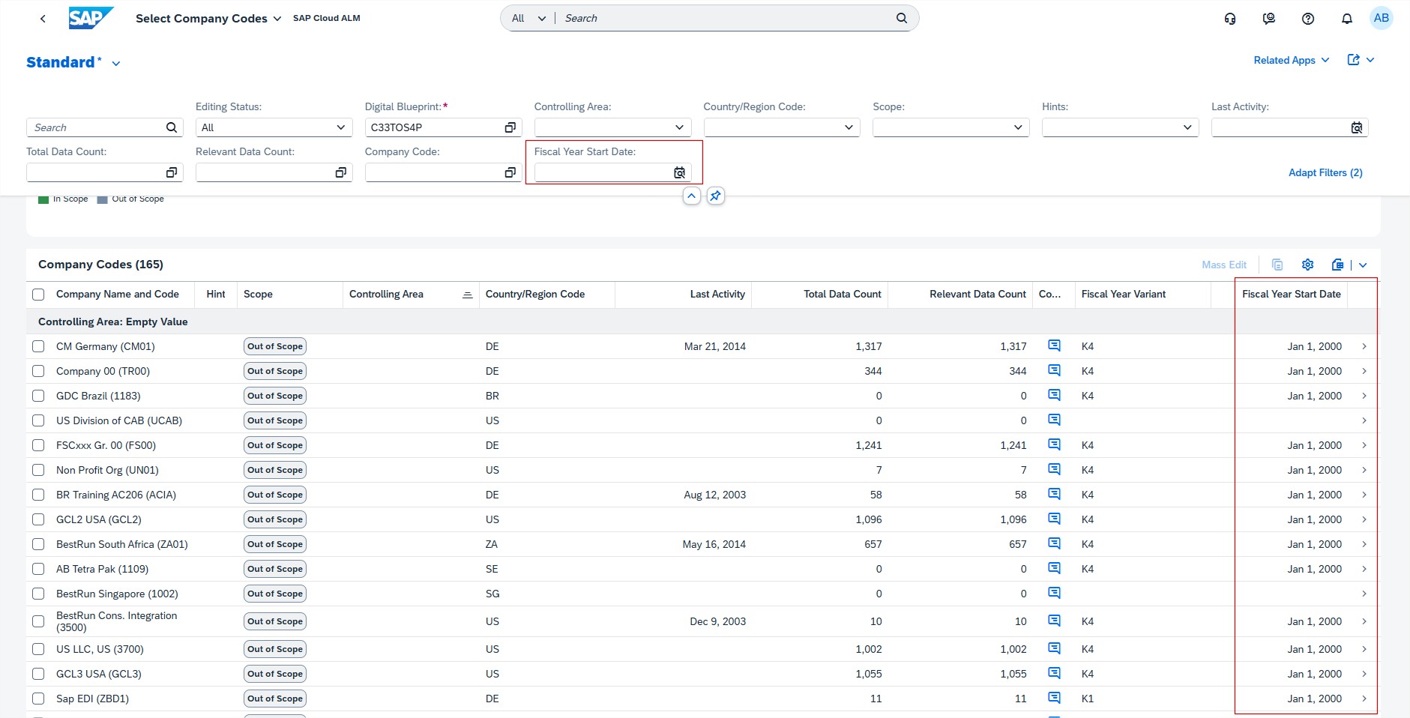Click the Adapt Filters (2) link
The image size is (1410, 718).
pyautogui.click(x=1325, y=173)
